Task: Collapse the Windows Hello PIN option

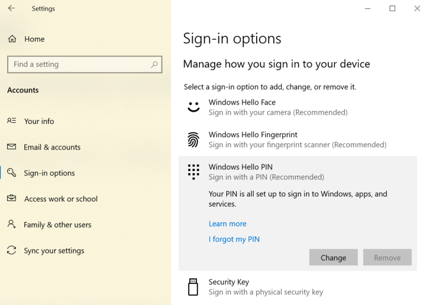Action: (x=297, y=172)
